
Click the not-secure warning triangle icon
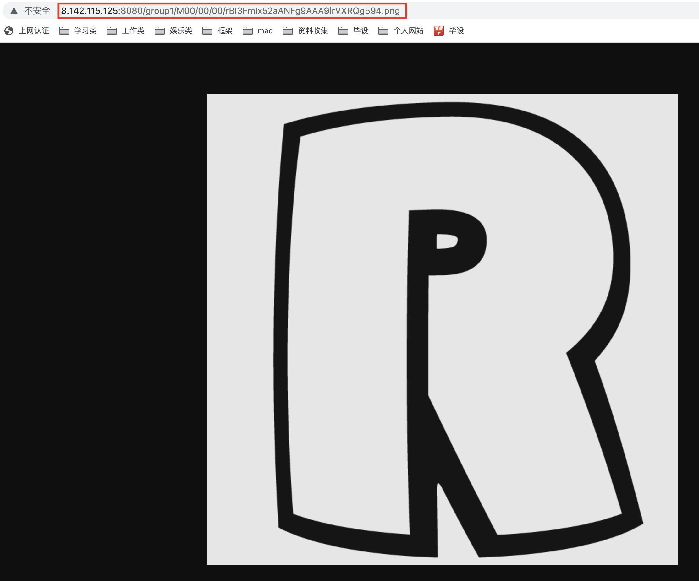pos(14,11)
